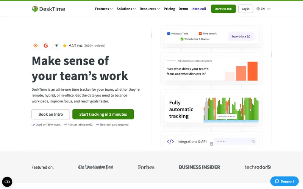
Task: Open the Capterra review badge icon
Action: click(36, 45)
